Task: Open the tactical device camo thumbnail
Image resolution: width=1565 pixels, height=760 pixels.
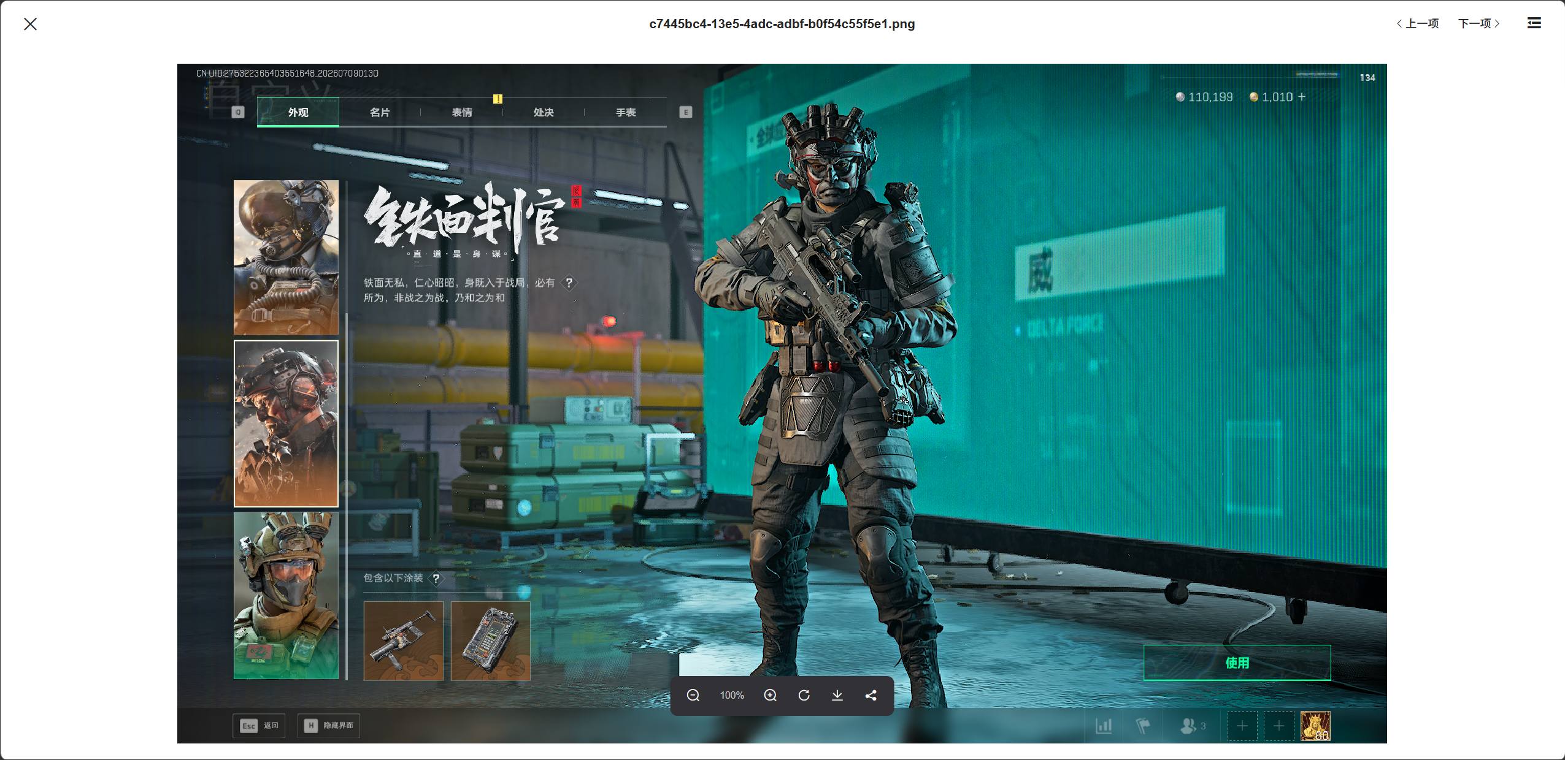Action: pos(491,640)
